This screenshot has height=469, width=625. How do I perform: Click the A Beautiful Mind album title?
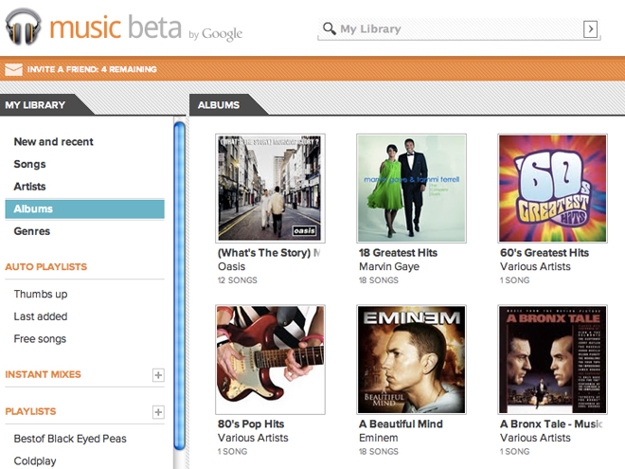coord(401,424)
